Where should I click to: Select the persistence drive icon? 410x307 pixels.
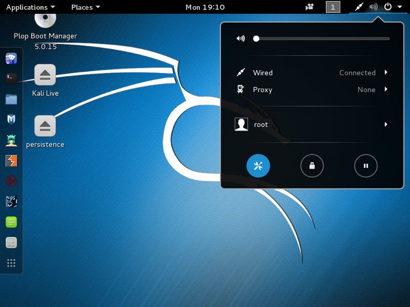pos(45,126)
